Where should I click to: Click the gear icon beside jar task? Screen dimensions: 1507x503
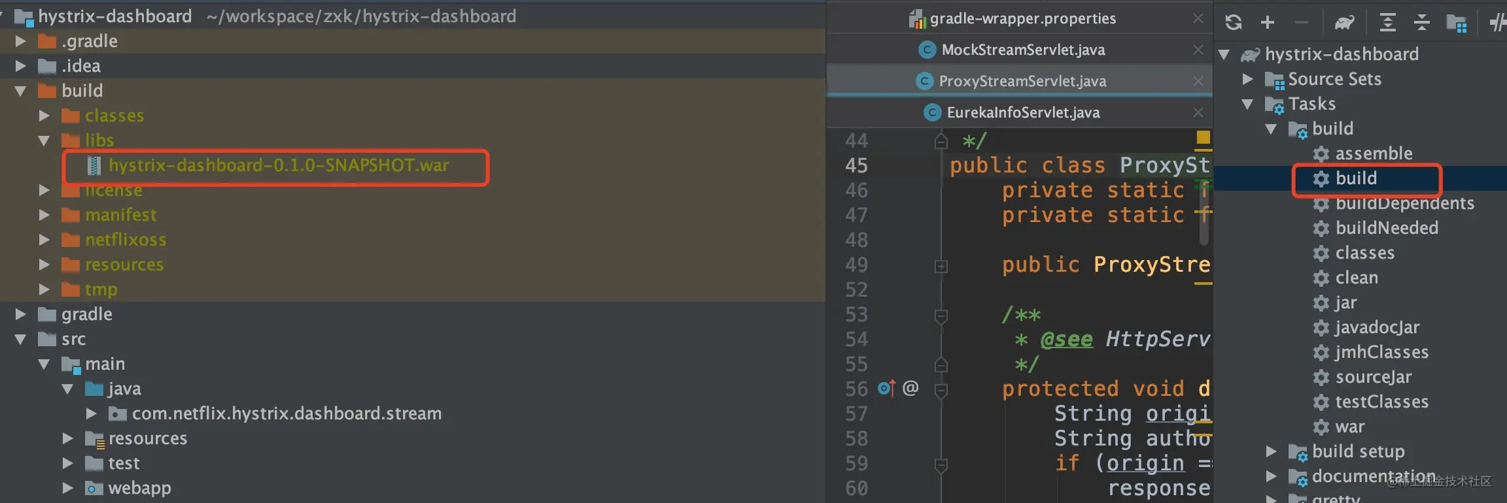tap(1321, 303)
